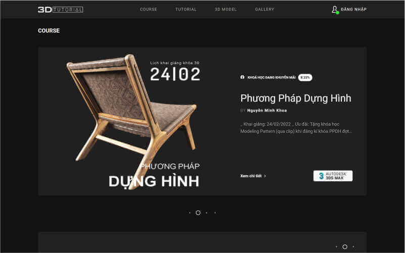405x253 pixels.
Task: Click author name Nguyễn Minh Khoa
Action: [267, 111]
